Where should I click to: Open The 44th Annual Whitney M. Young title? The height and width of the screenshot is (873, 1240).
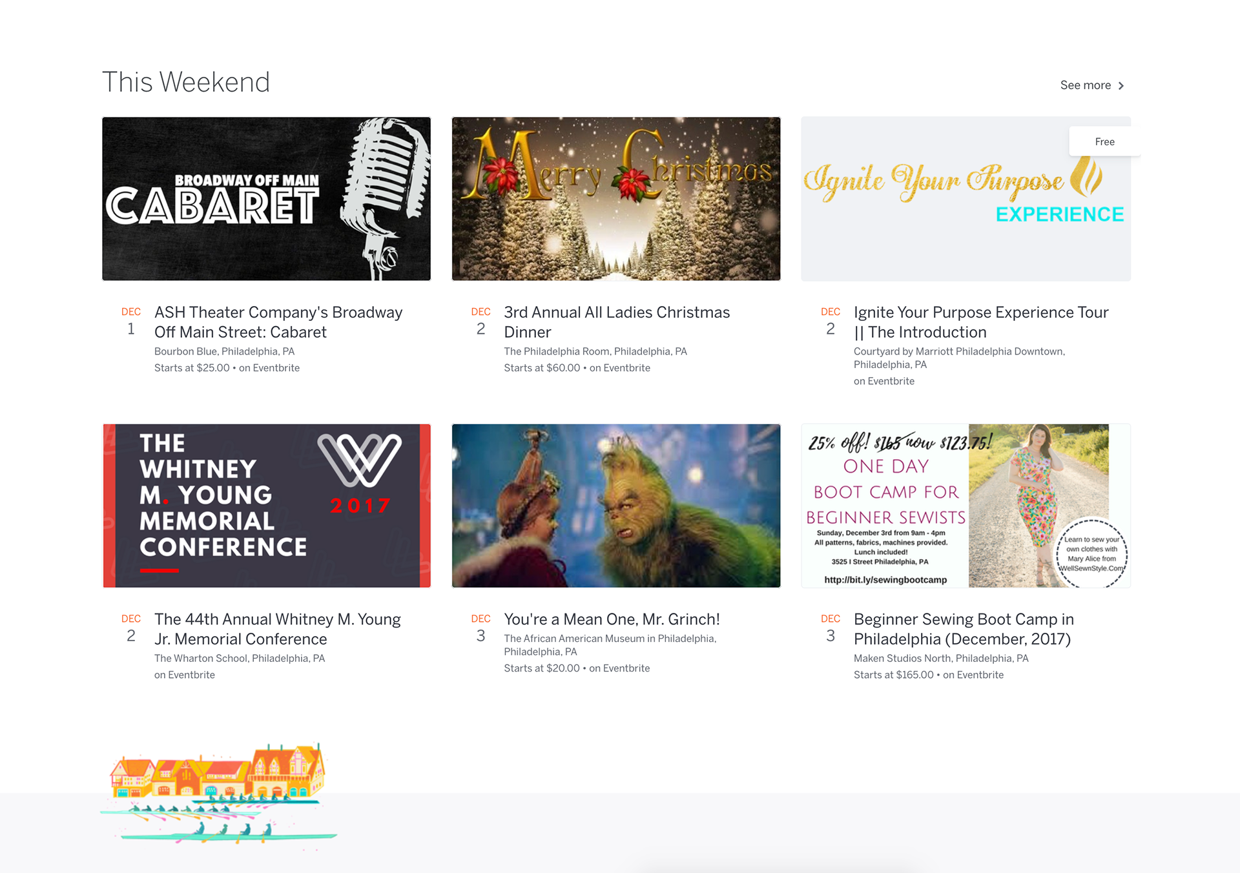click(x=277, y=629)
